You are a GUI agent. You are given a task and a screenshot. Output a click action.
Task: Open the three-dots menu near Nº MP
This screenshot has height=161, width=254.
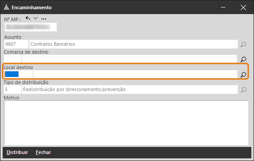coord(44,19)
